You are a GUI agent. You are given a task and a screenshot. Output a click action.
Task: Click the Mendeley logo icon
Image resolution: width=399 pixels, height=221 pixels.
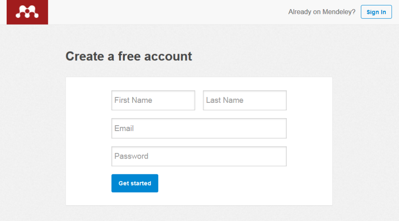click(x=27, y=12)
